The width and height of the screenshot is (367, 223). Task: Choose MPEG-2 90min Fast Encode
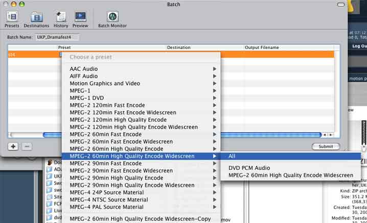141,163
